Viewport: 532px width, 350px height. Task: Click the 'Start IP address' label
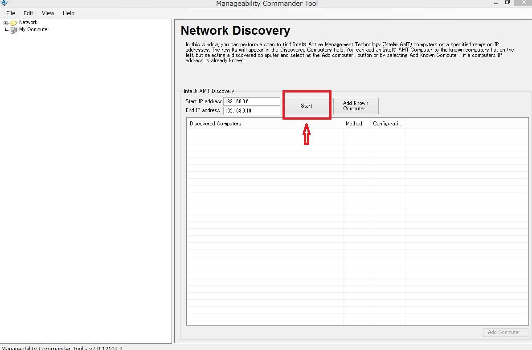(x=204, y=101)
